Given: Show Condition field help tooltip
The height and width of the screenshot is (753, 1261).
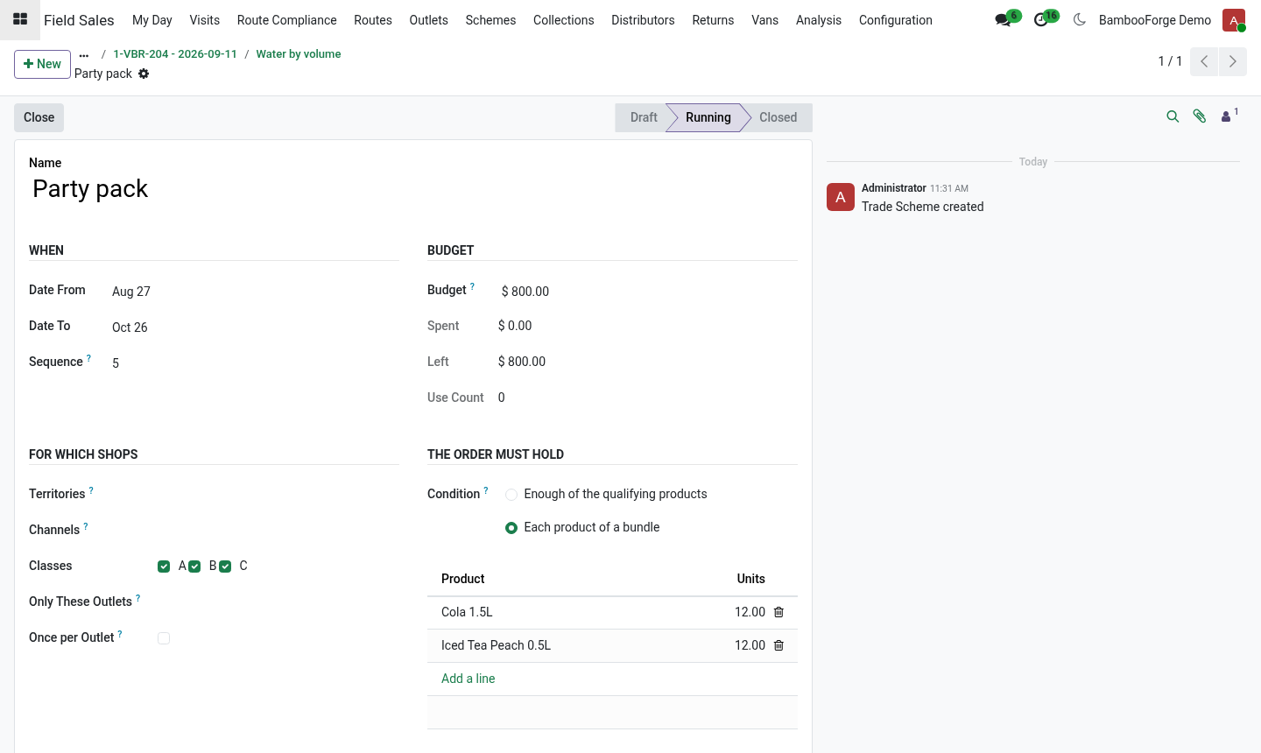Looking at the screenshot, I should point(486,490).
